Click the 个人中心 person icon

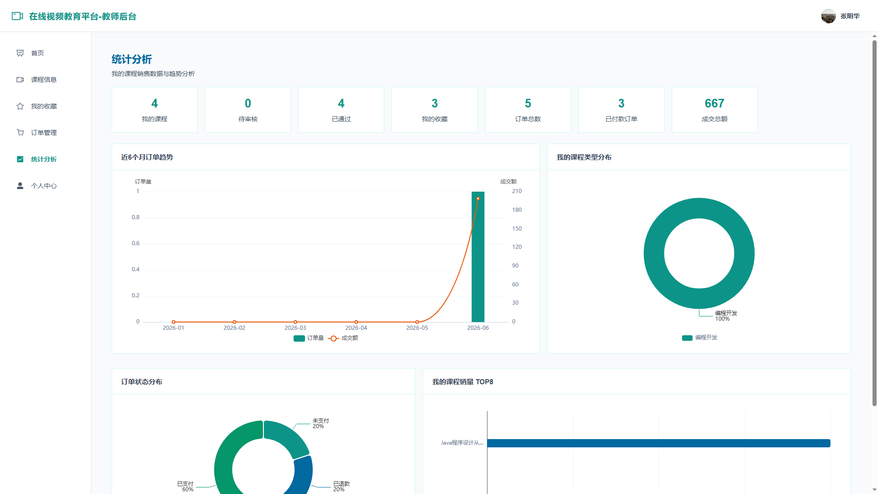20,186
